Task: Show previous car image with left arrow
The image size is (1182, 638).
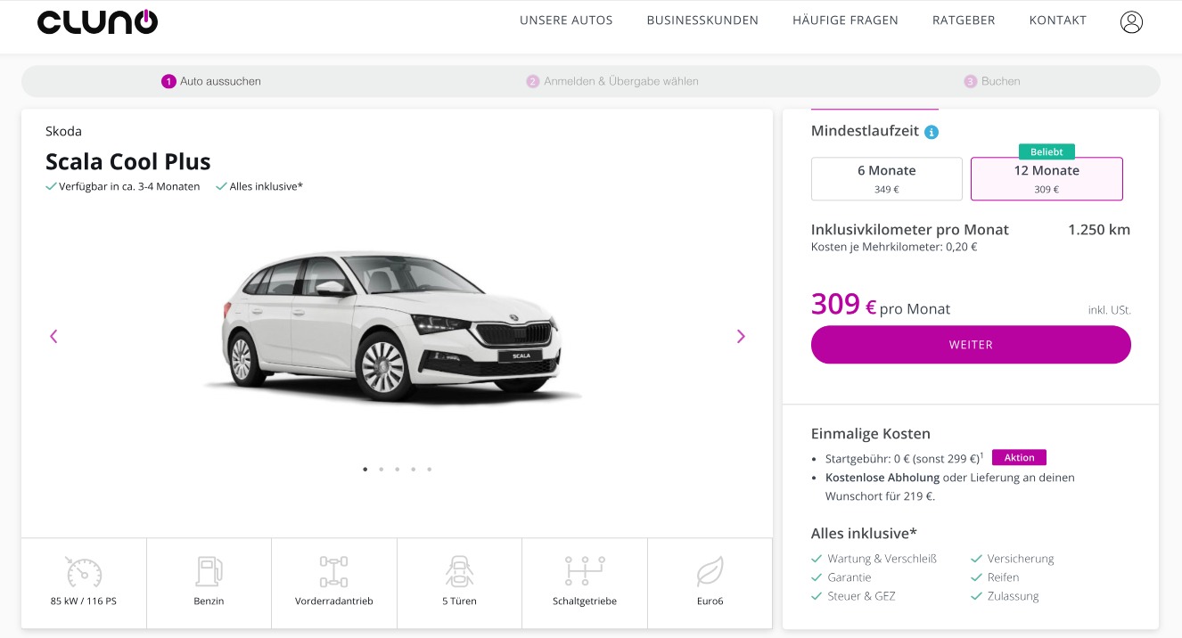Action: click(x=53, y=336)
